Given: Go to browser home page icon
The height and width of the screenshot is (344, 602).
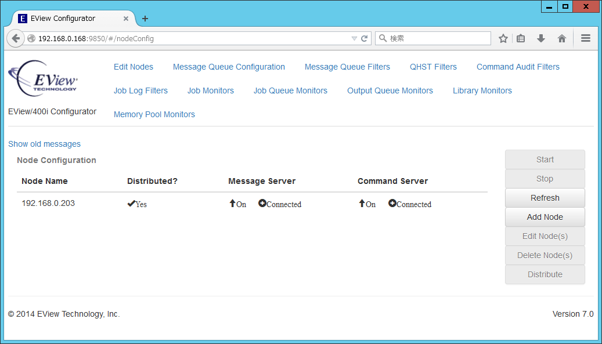Looking at the screenshot, I should (561, 38).
